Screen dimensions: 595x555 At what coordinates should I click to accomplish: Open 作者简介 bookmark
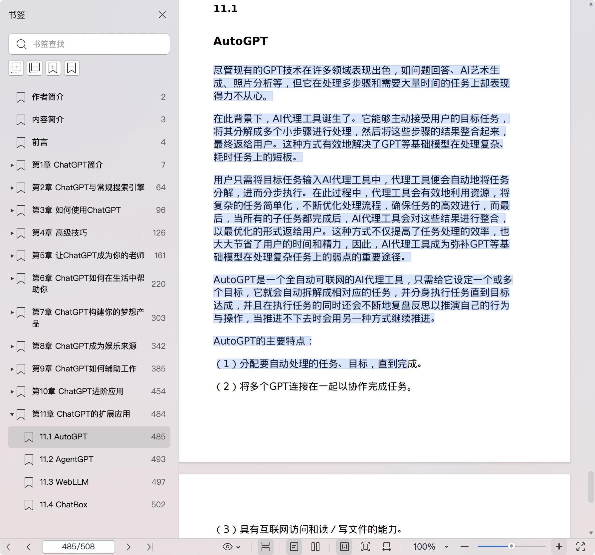(x=89, y=97)
